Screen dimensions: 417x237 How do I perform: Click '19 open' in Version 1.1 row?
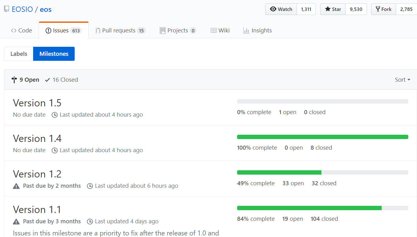(x=293, y=219)
